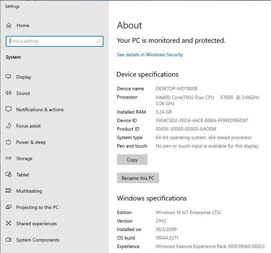The width and height of the screenshot is (271, 253).
Task: Click the Multitasking icon
Action: (x=8, y=191)
